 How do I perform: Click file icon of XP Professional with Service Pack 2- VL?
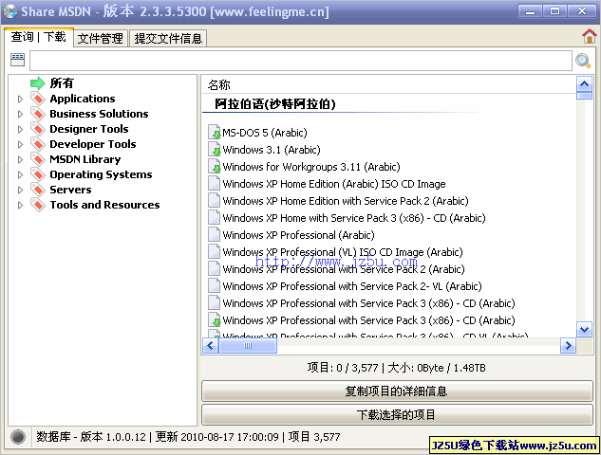[x=214, y=286]
